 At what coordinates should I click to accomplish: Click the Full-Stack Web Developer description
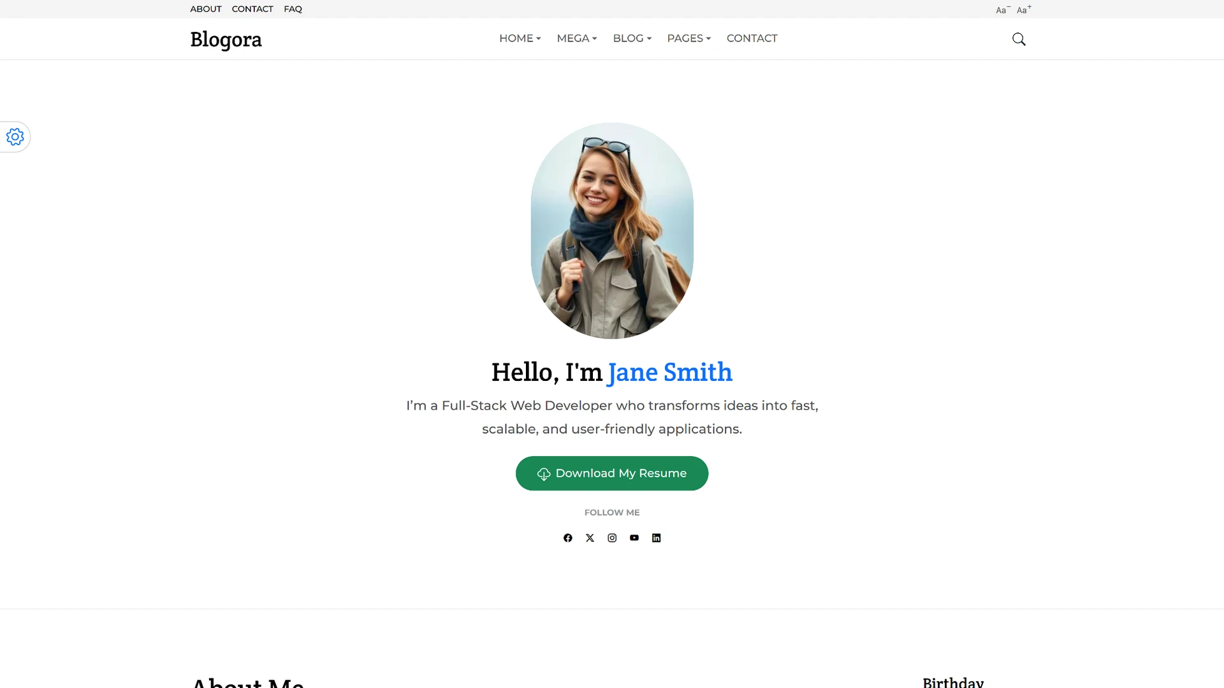coord(612,417)
